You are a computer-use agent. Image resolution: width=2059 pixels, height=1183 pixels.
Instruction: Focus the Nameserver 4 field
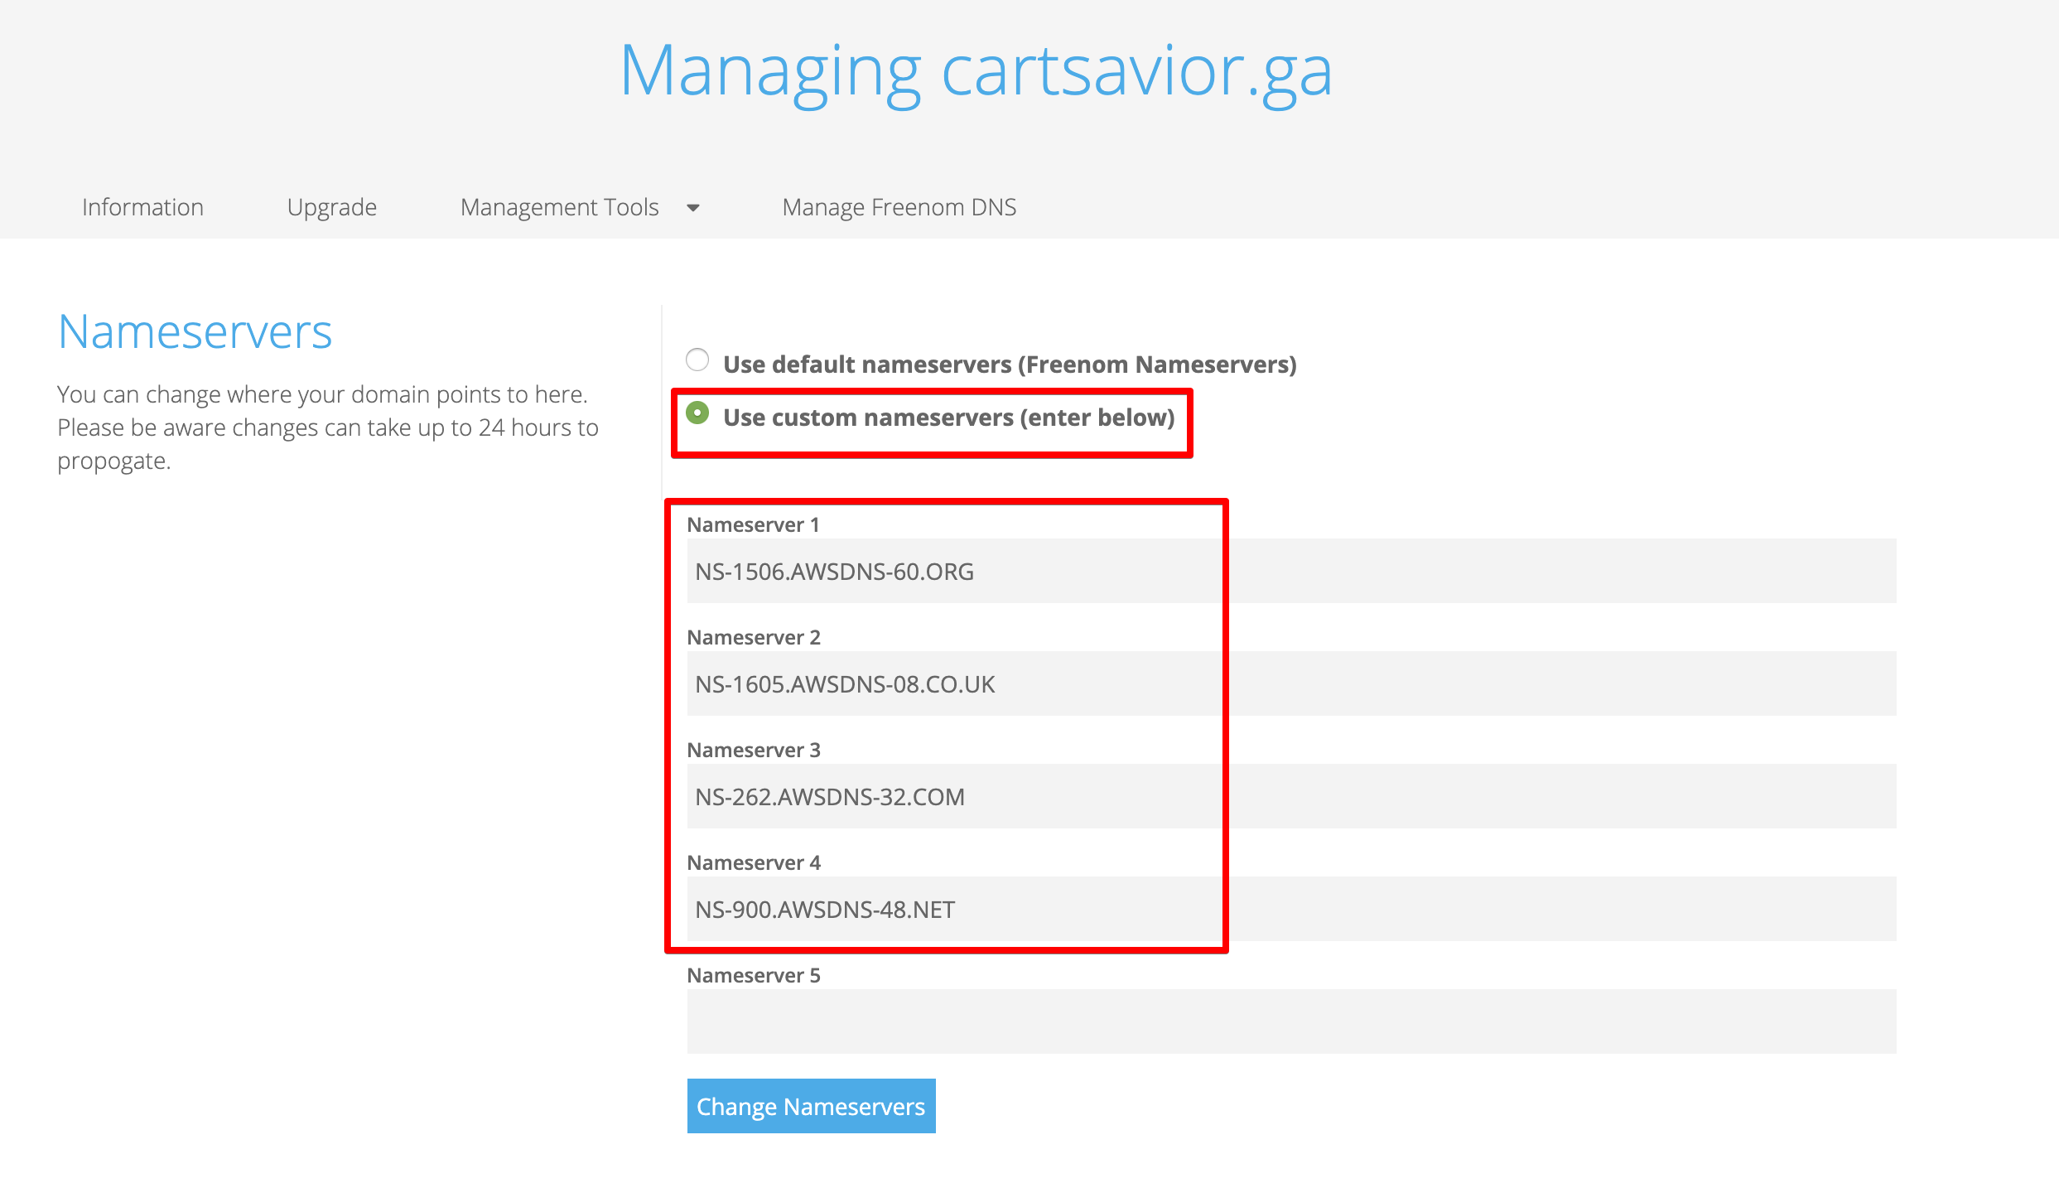pos(1290,909)
